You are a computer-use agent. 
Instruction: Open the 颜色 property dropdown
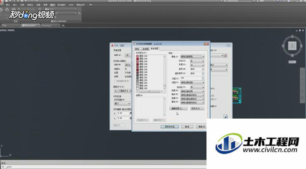192,57
